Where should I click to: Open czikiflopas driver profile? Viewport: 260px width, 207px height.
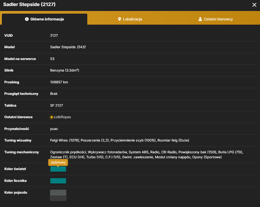(x=62, y=117)
